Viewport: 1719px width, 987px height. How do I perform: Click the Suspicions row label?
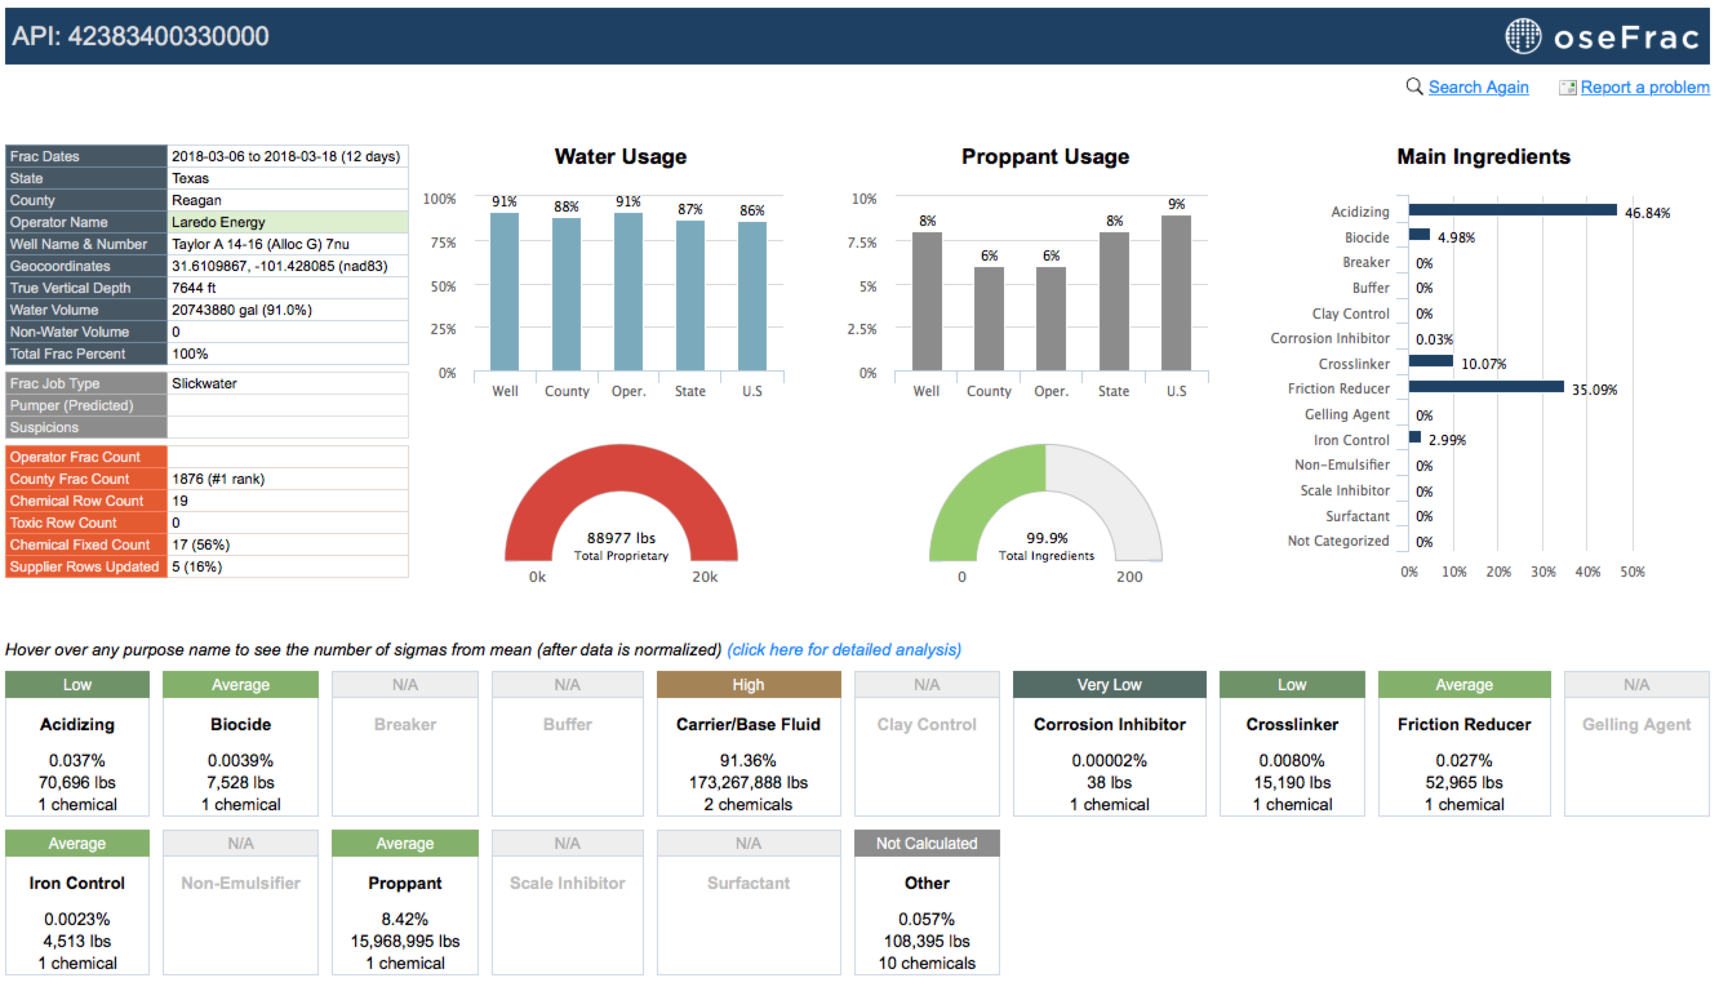44,427
